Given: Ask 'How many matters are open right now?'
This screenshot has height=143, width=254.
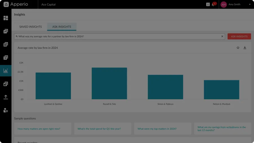Looking at the screenshot, I should (43, 129).
